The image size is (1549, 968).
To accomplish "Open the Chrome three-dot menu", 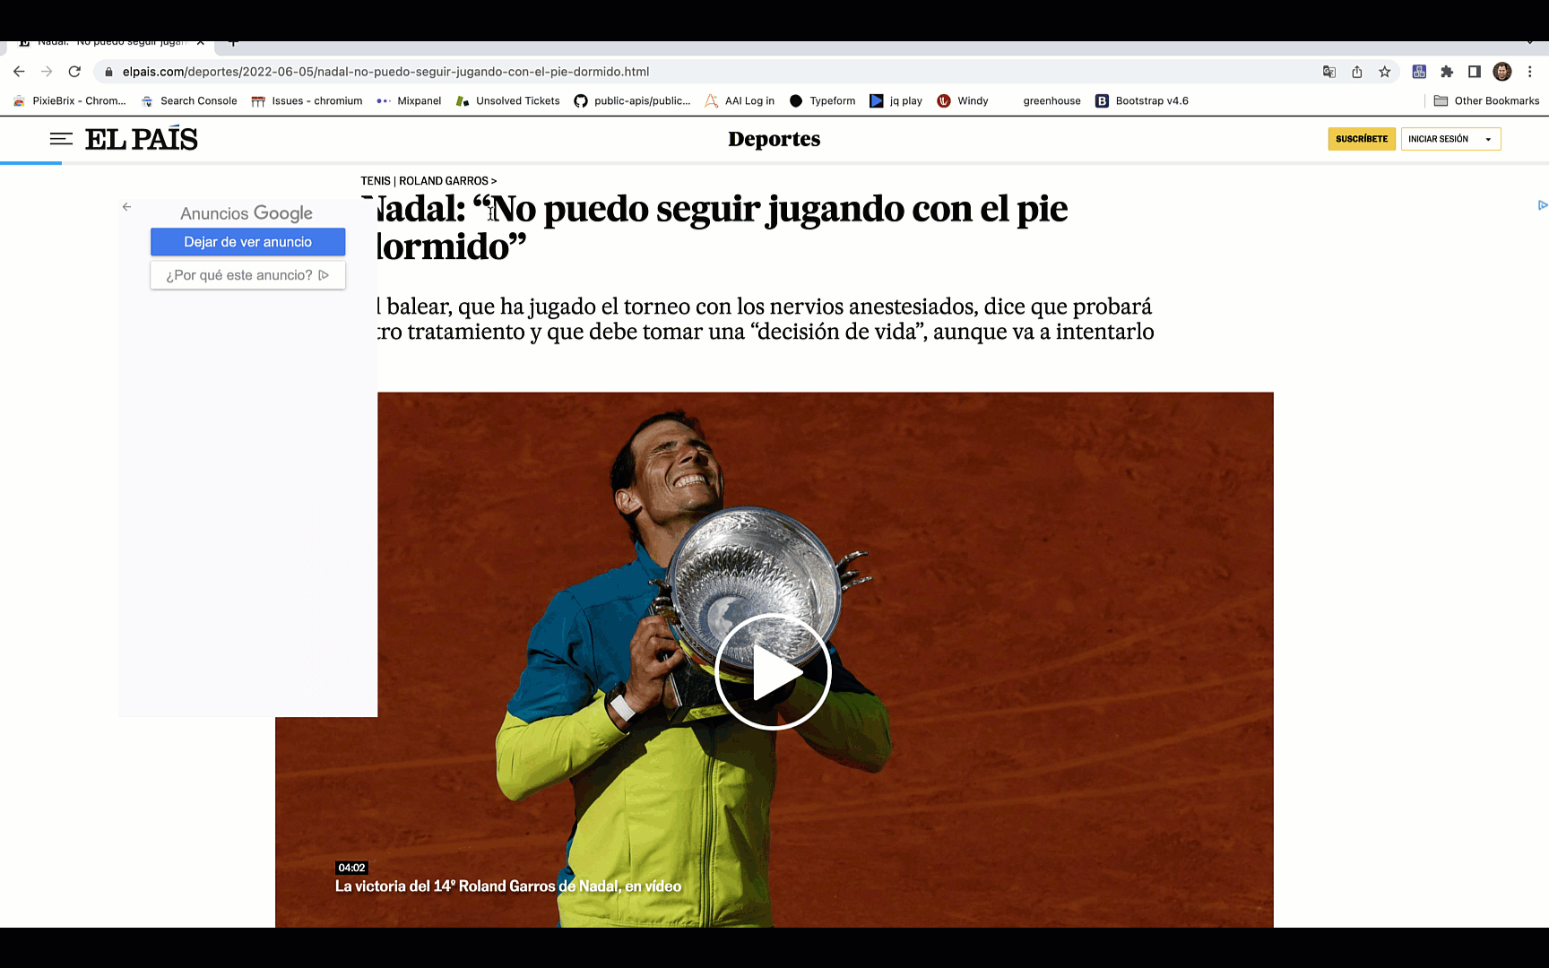I will (x=1530, y=72).
